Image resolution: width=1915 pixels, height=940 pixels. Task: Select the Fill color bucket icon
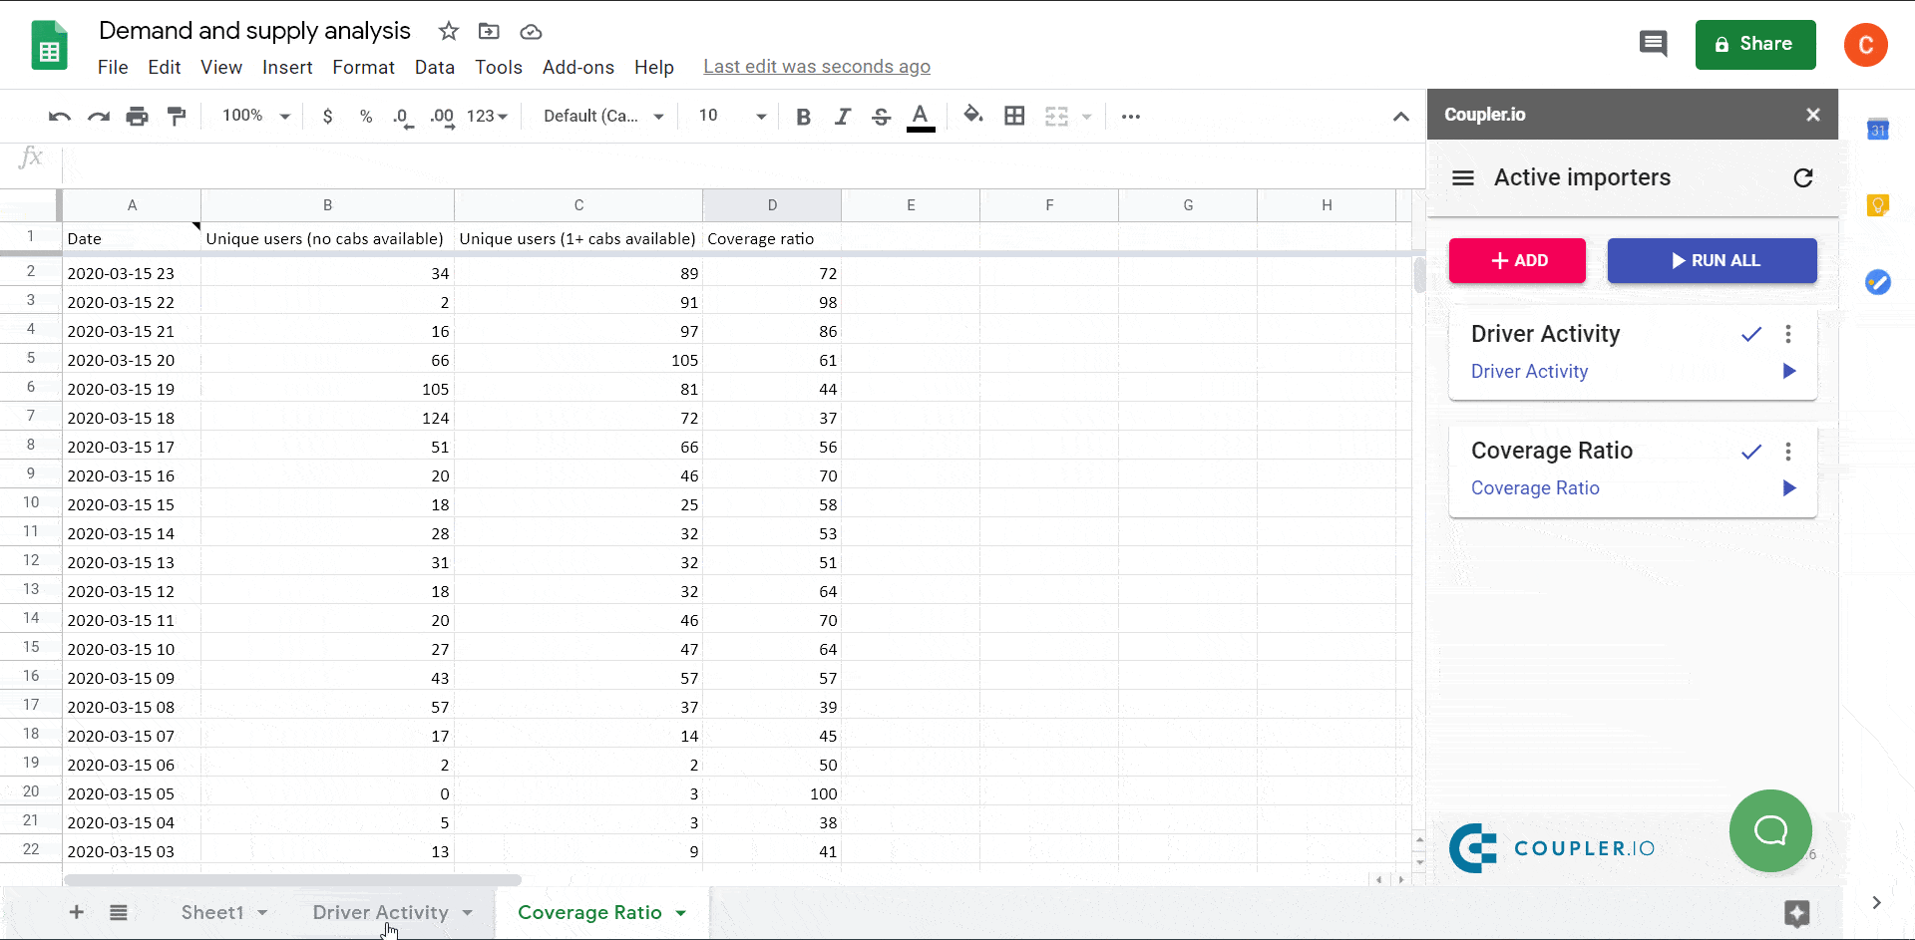974,116
